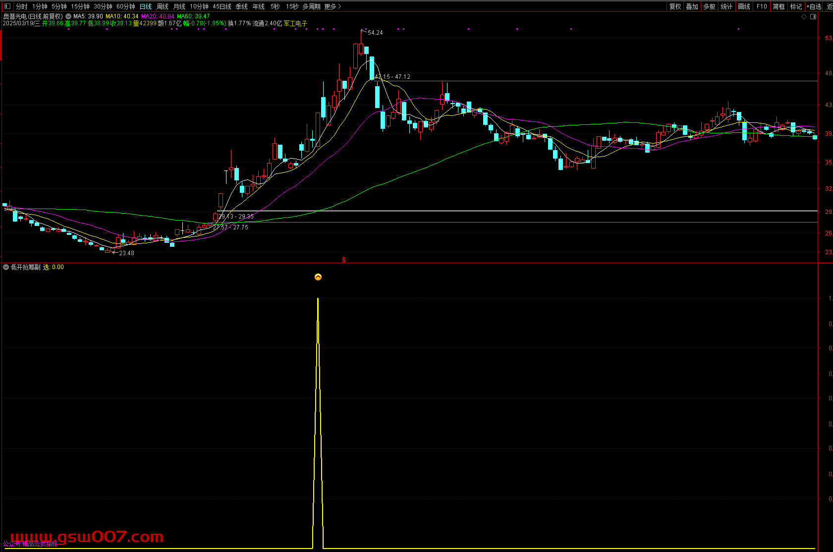Click the 奥普光电(日线 前复权) title
This screenshot has width=833, height=552.
click(x=33, y=16)
